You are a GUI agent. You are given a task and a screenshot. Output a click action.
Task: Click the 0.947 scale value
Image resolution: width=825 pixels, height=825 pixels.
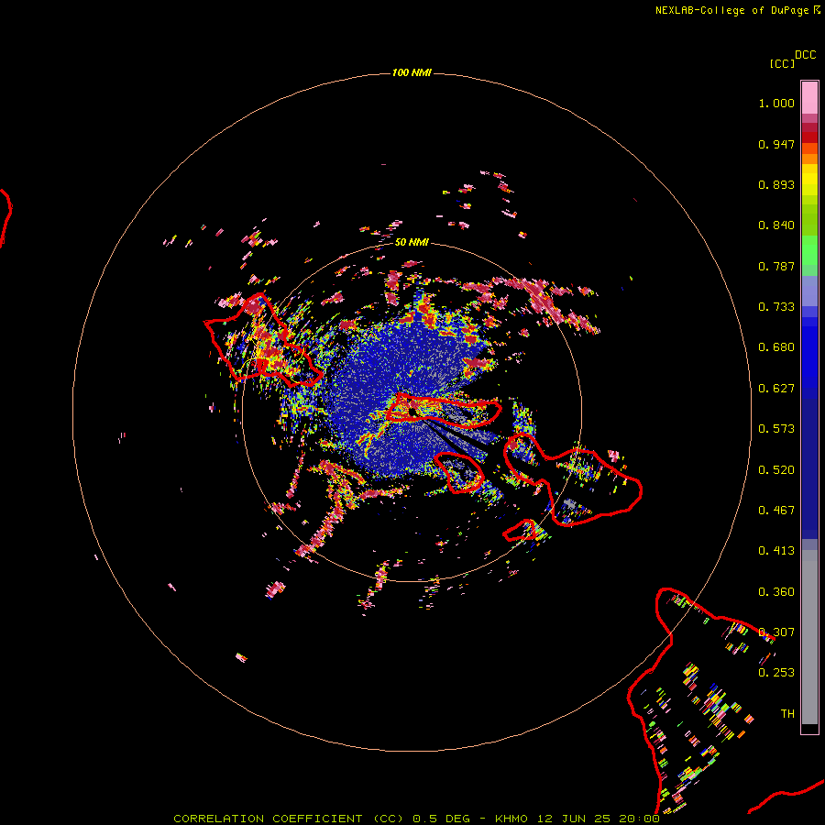point(776,144)
